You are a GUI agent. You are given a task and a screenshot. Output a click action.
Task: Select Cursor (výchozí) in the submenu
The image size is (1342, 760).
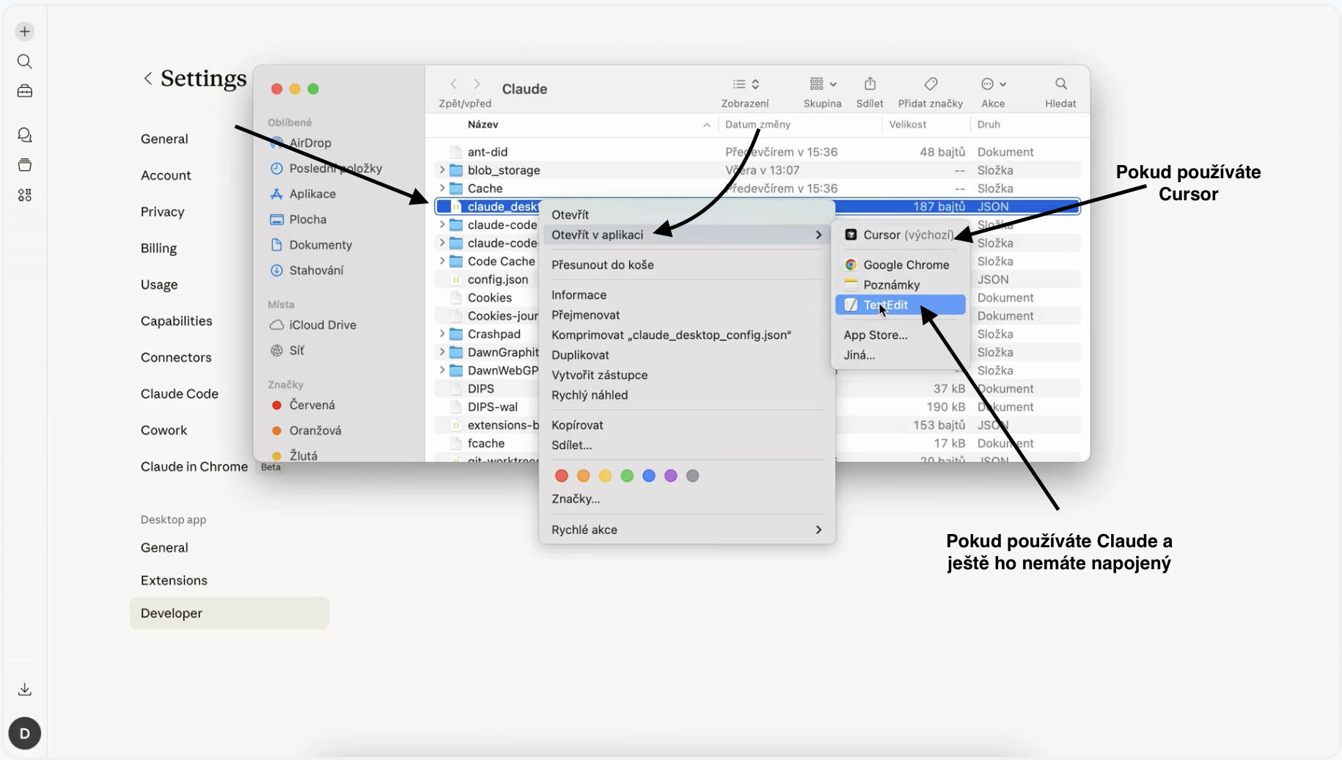click(908, 235)
